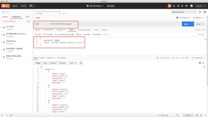Open Save Response dropdown
The image size is (208, 117).
point(198,58)
